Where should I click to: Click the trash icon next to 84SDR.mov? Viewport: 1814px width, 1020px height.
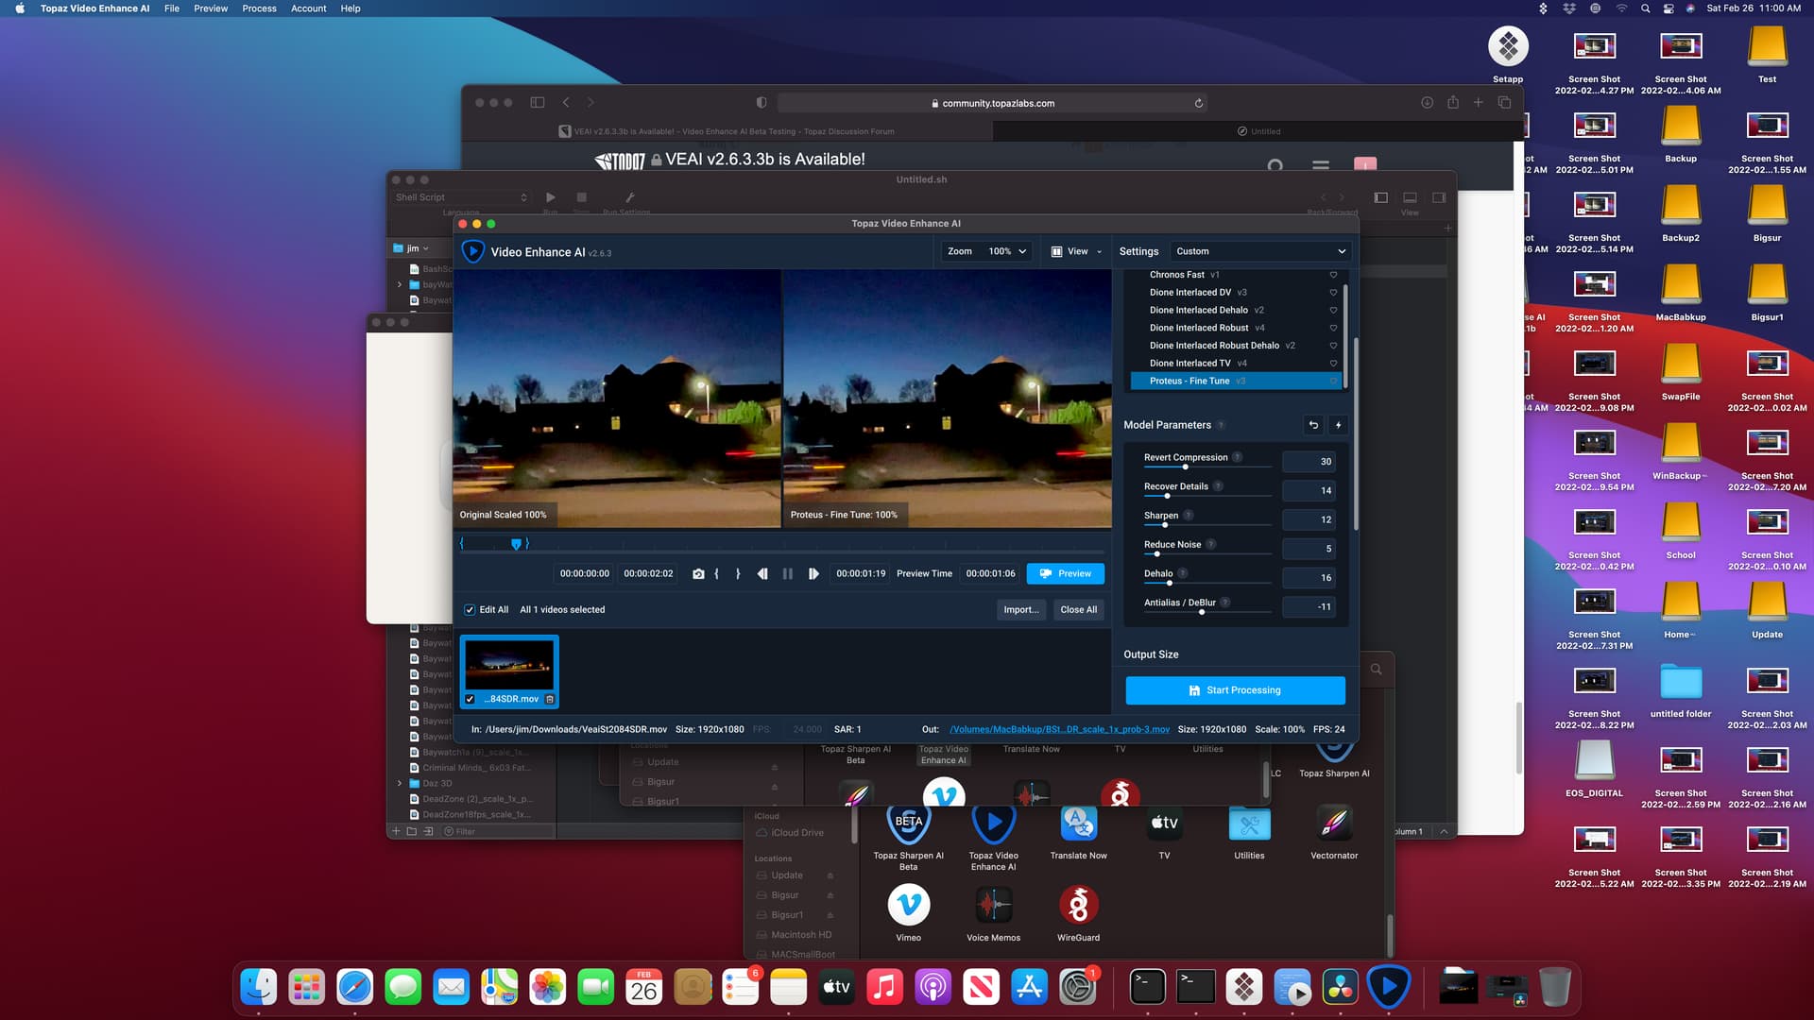(550, 701)
